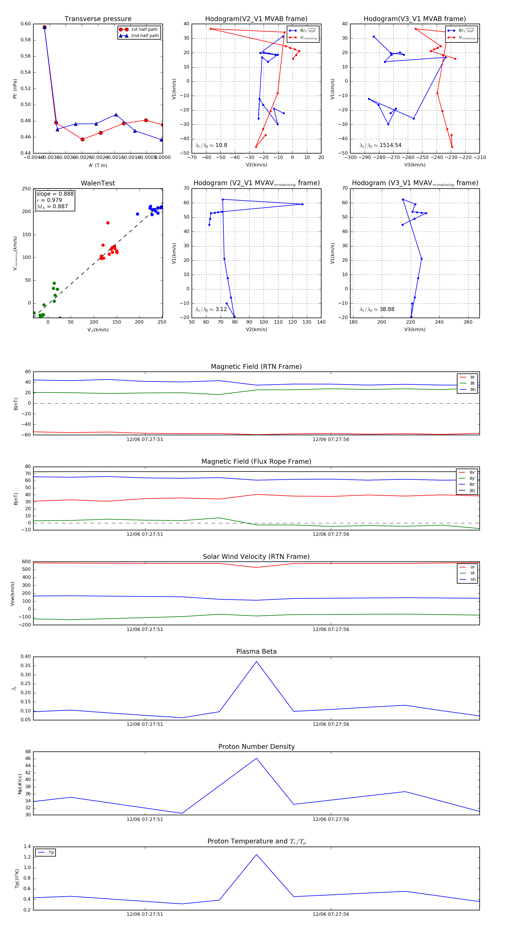
Task: Select the "2nd half path" legend entry
Action: [x=139, y=36]
